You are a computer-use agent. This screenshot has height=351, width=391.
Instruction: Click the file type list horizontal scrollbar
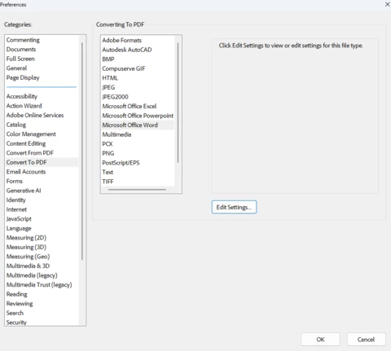tap(137, 190)
